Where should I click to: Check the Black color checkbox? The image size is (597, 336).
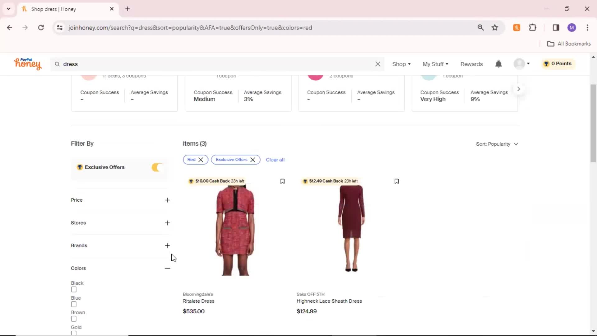[x=74, y=289]
